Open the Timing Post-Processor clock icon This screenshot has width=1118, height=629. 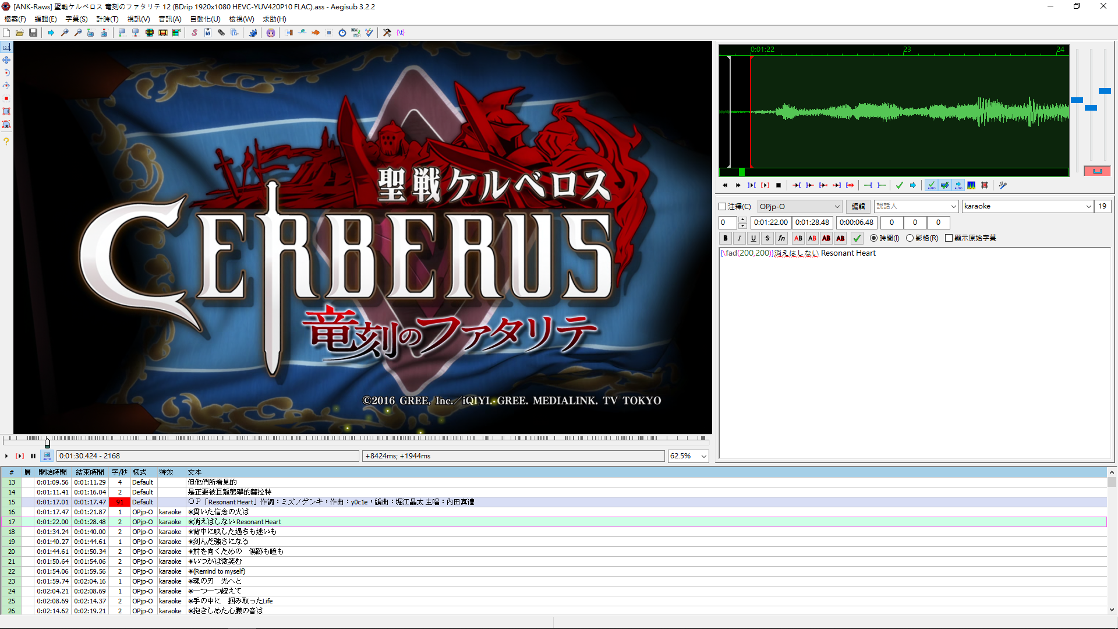click(342, 33)
